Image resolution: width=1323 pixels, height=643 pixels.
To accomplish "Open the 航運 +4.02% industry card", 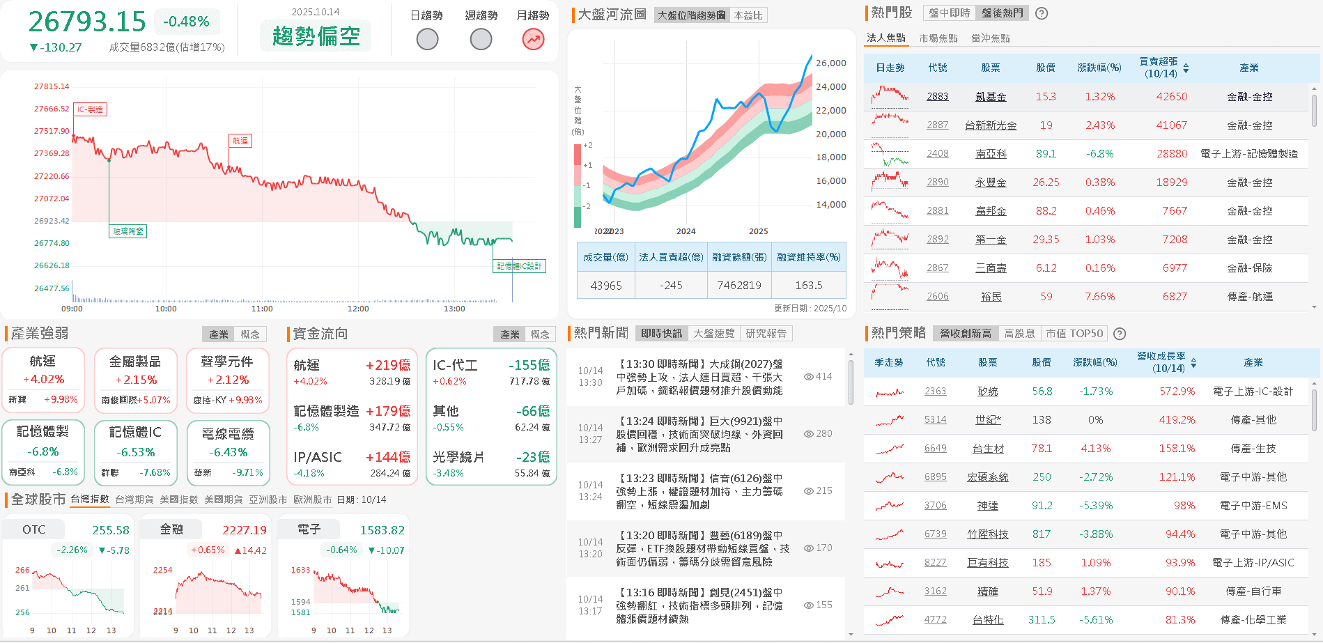I will coord(43,380).
